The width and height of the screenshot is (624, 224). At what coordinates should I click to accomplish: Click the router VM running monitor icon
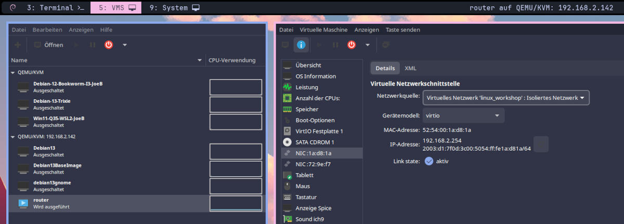(24, 203)
